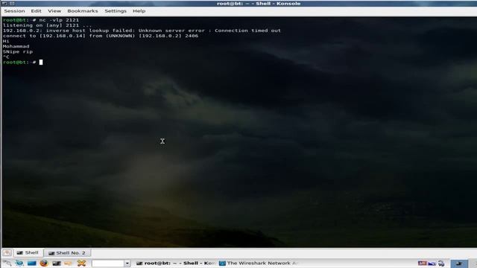The width and height of the screenshot is (477, 268).
Task: Click the 'nc -vlp 2121' command text
Action: point(59,20)
